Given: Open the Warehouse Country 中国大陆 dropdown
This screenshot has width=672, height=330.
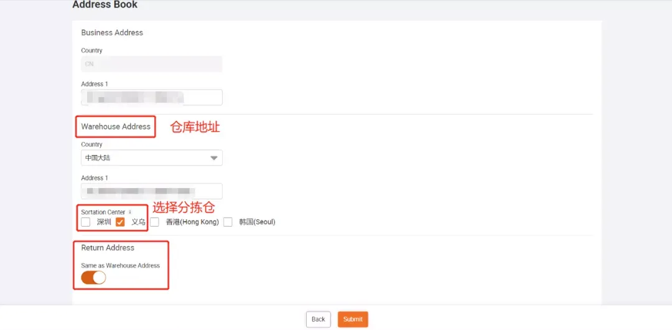Looking at the screenshot, I should (x=151, y=158).
